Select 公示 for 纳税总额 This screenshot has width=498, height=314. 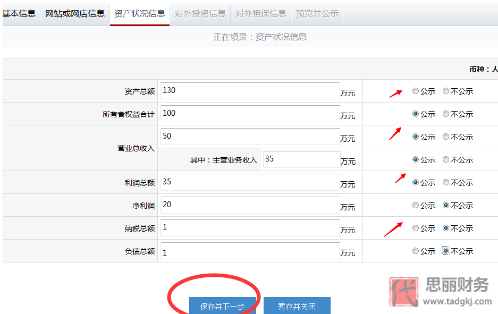[x=415, y=228]
